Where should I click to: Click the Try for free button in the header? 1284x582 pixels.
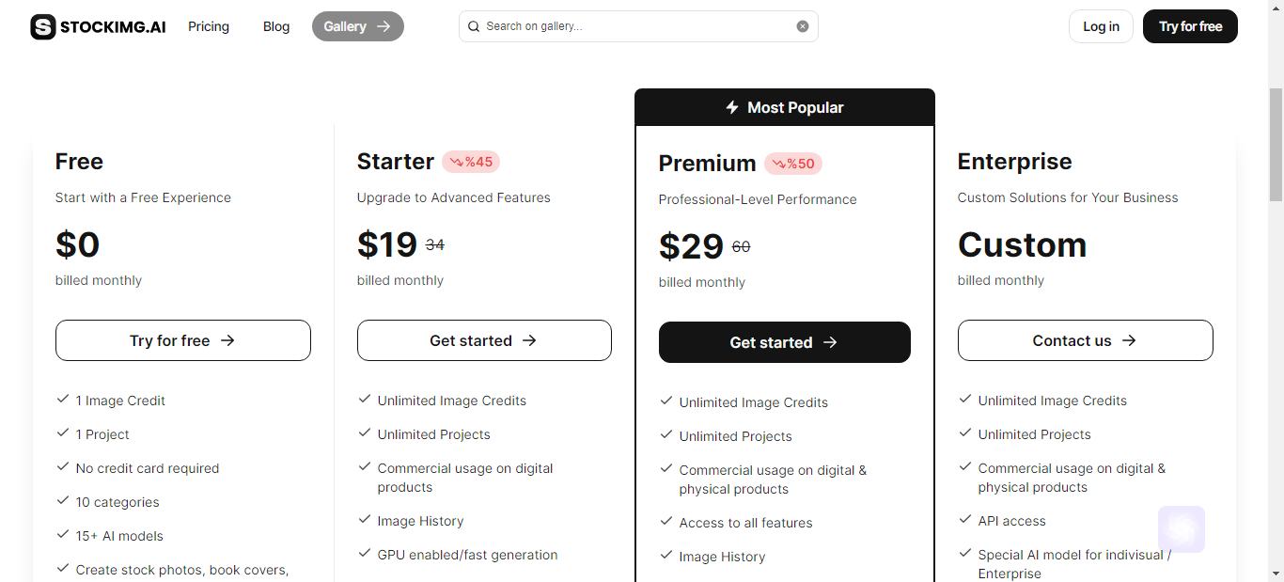(1190, 26)
